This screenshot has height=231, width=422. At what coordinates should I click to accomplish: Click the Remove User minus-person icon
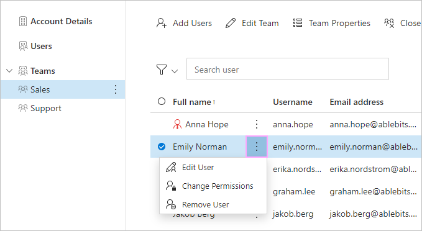point(171,204)
